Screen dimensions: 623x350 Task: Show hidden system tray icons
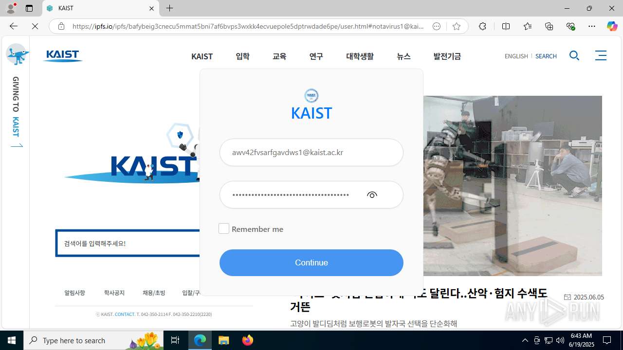[525, 340]
